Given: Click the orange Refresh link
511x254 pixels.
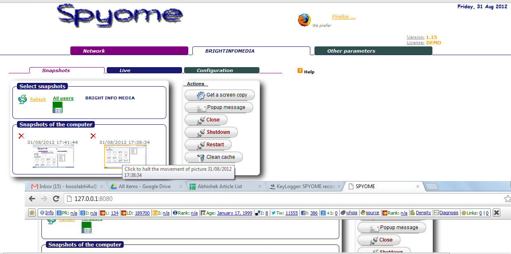Looking at the screenshot, I should tap(38, 99).
